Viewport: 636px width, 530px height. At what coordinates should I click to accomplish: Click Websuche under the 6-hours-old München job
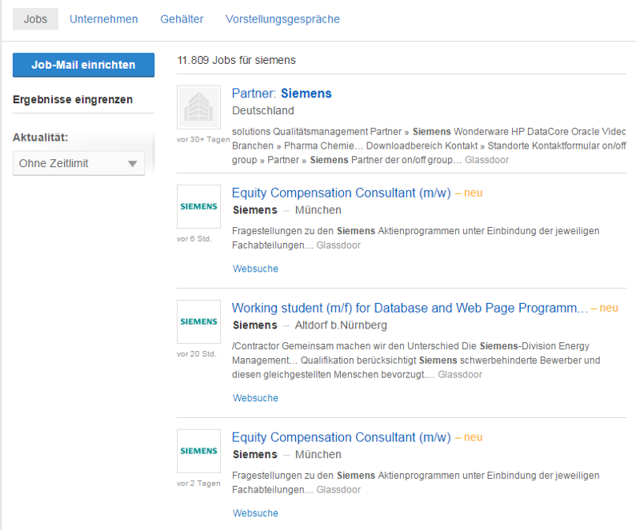pyautogui.click(x=255, y=269)
